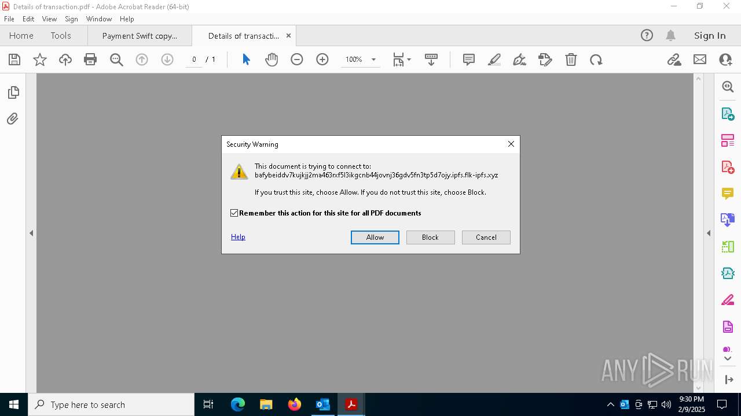Screen dimensions: 741x416
Task: Choose the Selection arrow tool
Action: (246, 60)
